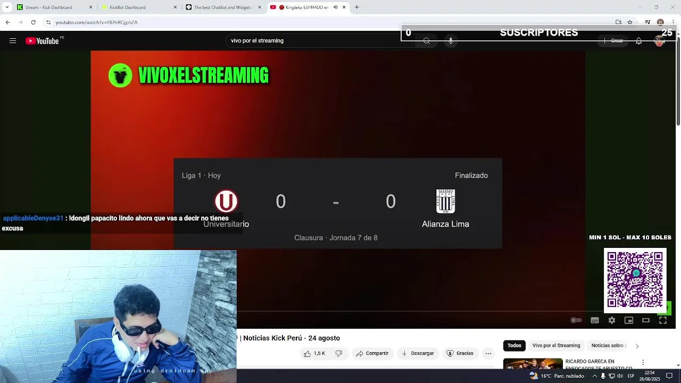Open the video in fullscreen
The height and width of the screenshot is (383, 681).
click(x=663, y=320)
